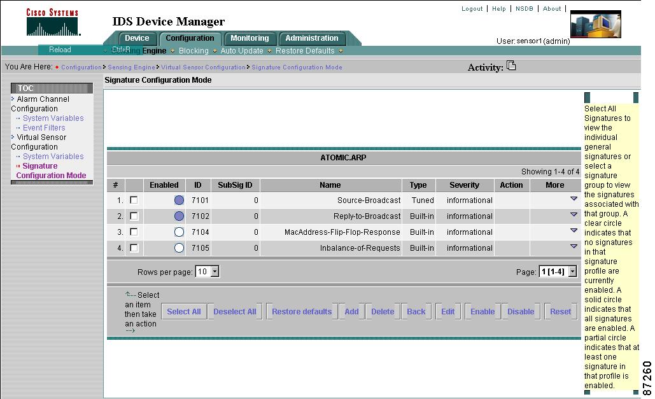
Task: Click the Cisco Systems logo
Action: pyautogui.click(x=52, y=22)
